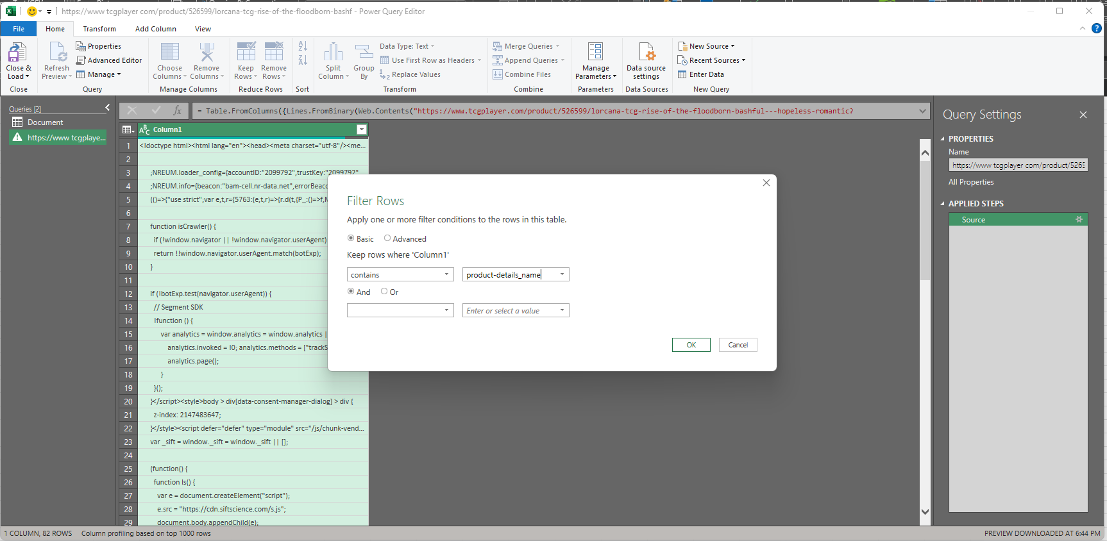
Task: Open the first filter value dropdown arrow
Action: click(562, 274)
